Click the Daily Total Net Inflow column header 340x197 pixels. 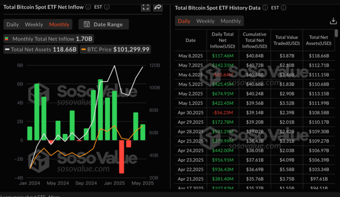coord(222,40)
